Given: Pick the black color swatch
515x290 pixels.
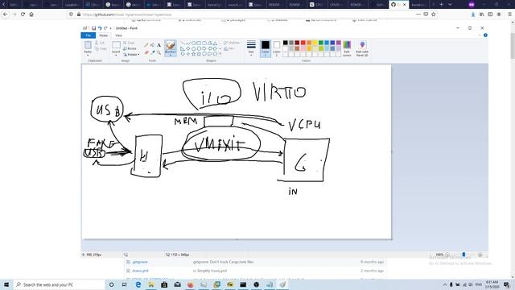Looking at the screenshot, I should coord(285,43).
